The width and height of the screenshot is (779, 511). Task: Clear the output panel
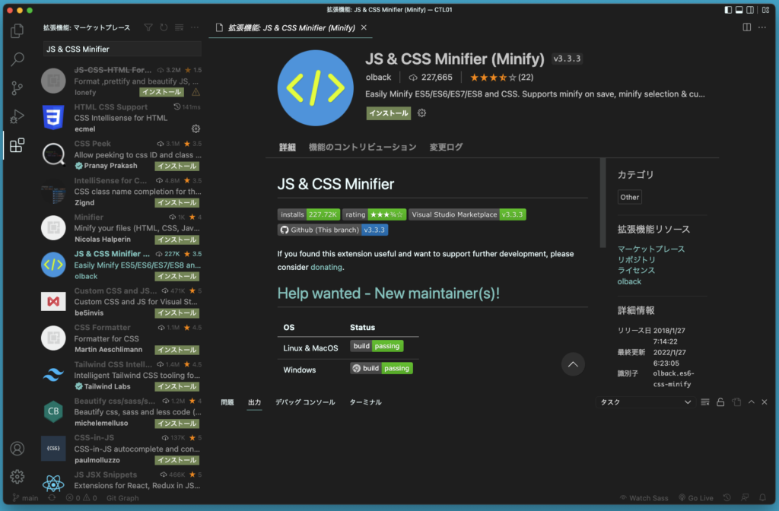point(705,402)
